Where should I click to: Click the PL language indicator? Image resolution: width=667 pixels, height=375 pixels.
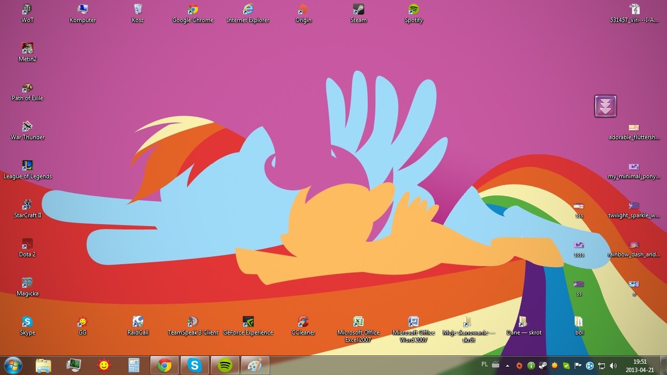coord(485,364)
